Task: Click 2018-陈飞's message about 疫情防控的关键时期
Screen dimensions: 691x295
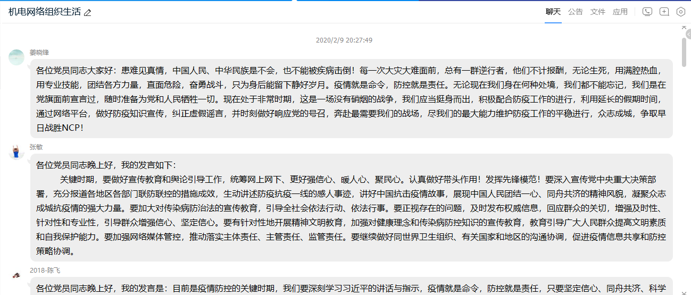Action: pyautogui.click(x=351, y=286)
